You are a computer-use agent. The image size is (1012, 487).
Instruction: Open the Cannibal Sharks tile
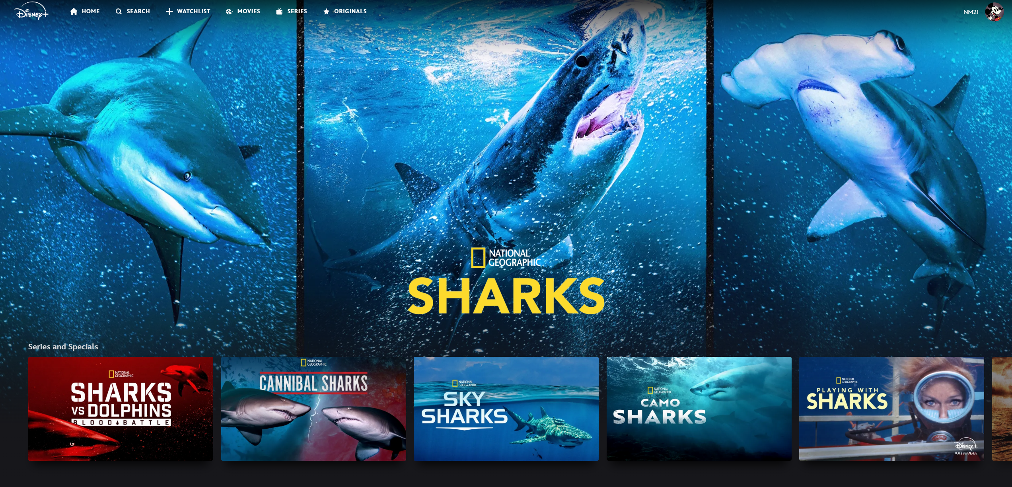(x=313, y=409)
